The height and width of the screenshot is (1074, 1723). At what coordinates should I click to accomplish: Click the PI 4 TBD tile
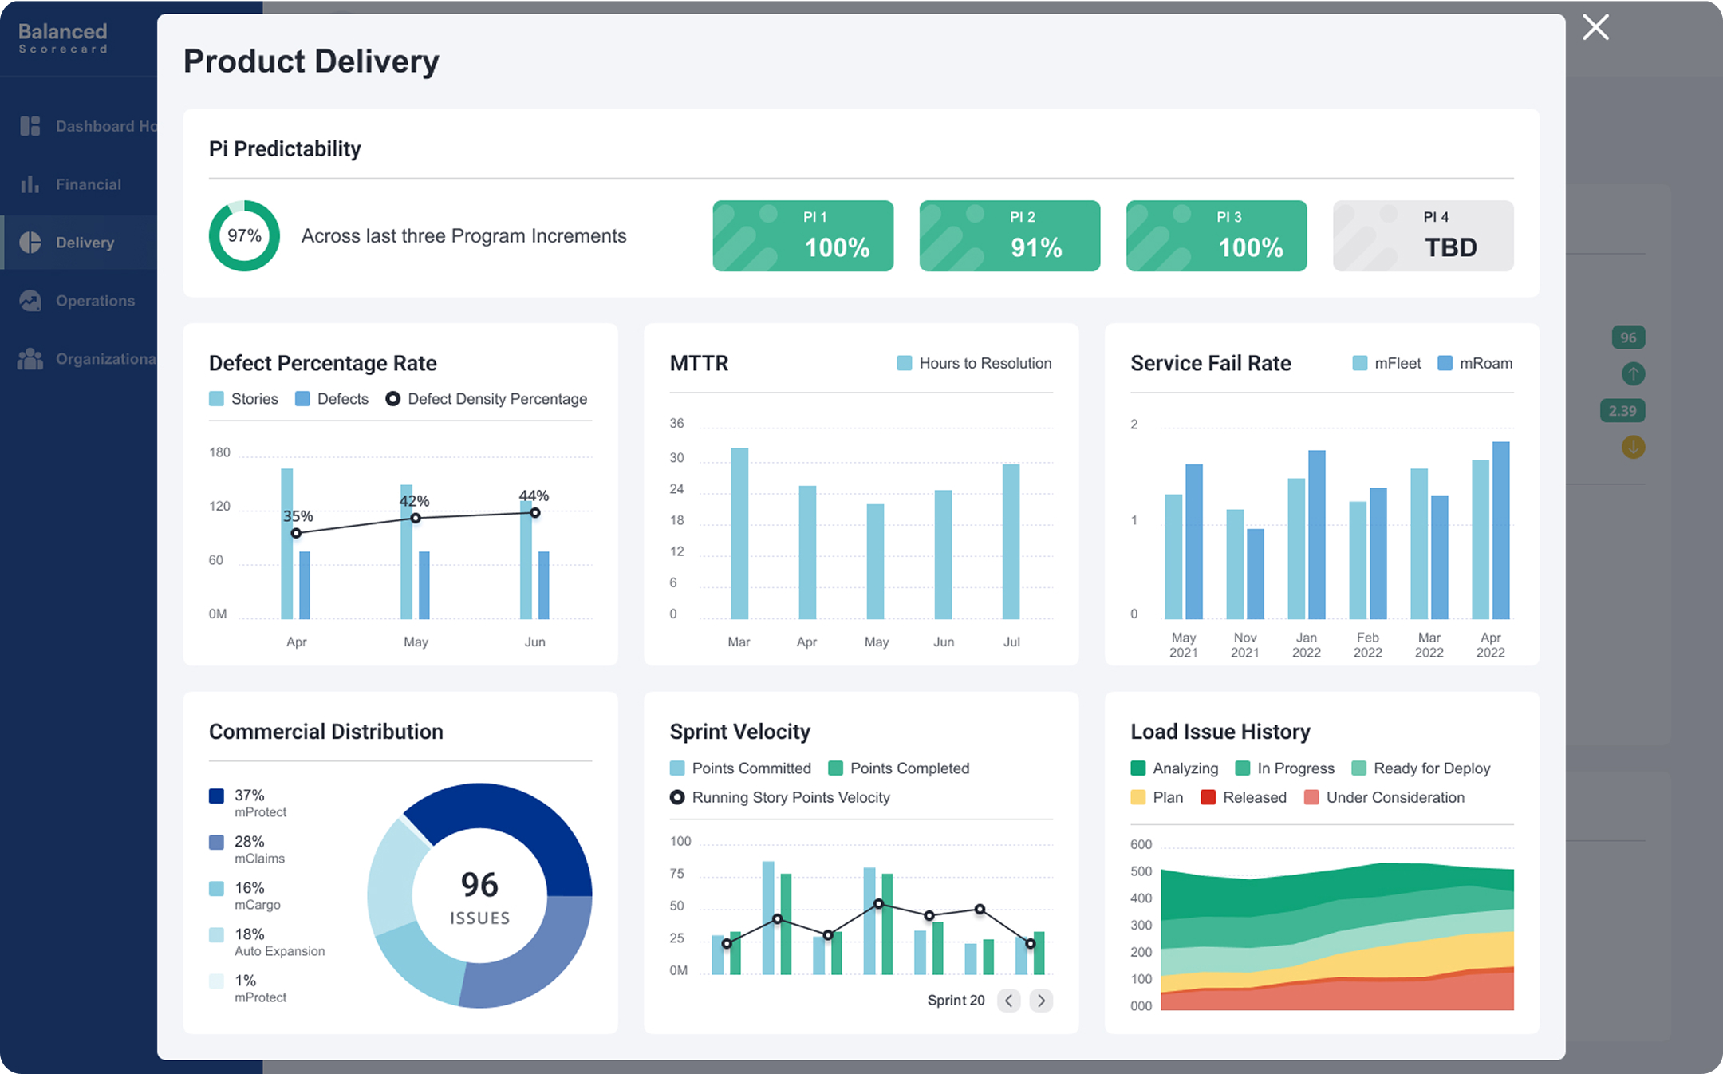point(1423,235)
